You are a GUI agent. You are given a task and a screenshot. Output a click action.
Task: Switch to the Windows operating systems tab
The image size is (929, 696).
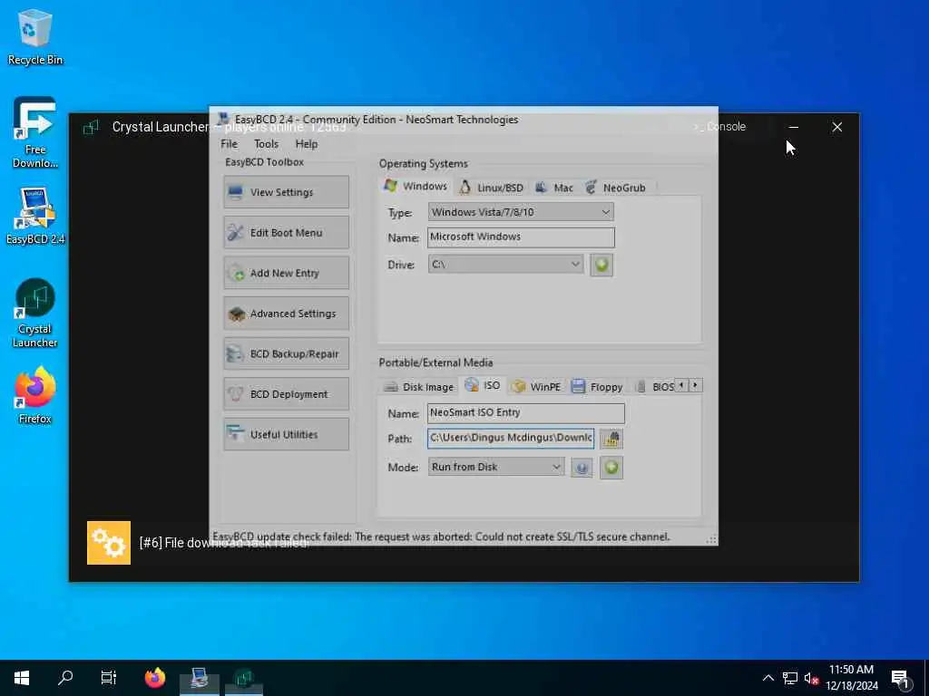tap(416, 186)
